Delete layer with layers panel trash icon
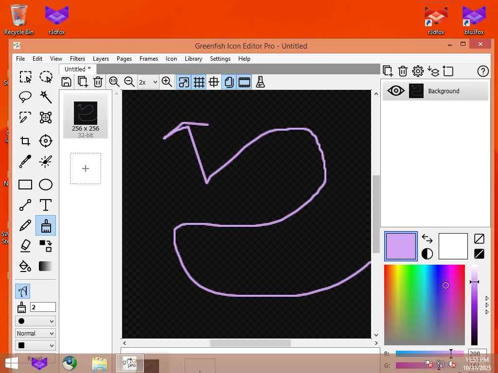 [x=403, y=71]
